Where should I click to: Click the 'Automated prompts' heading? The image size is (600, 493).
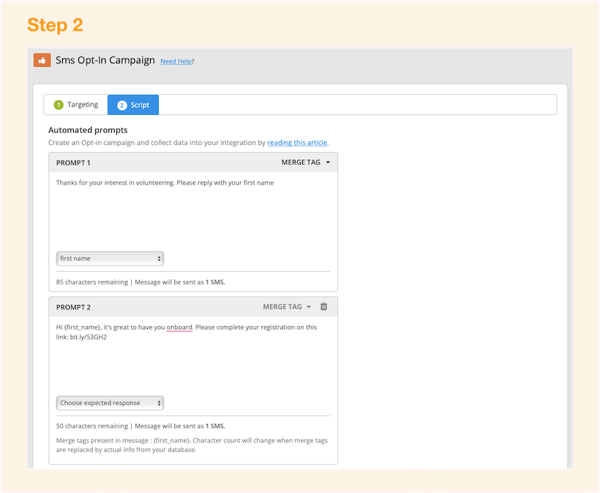click(x=87, y=130)
